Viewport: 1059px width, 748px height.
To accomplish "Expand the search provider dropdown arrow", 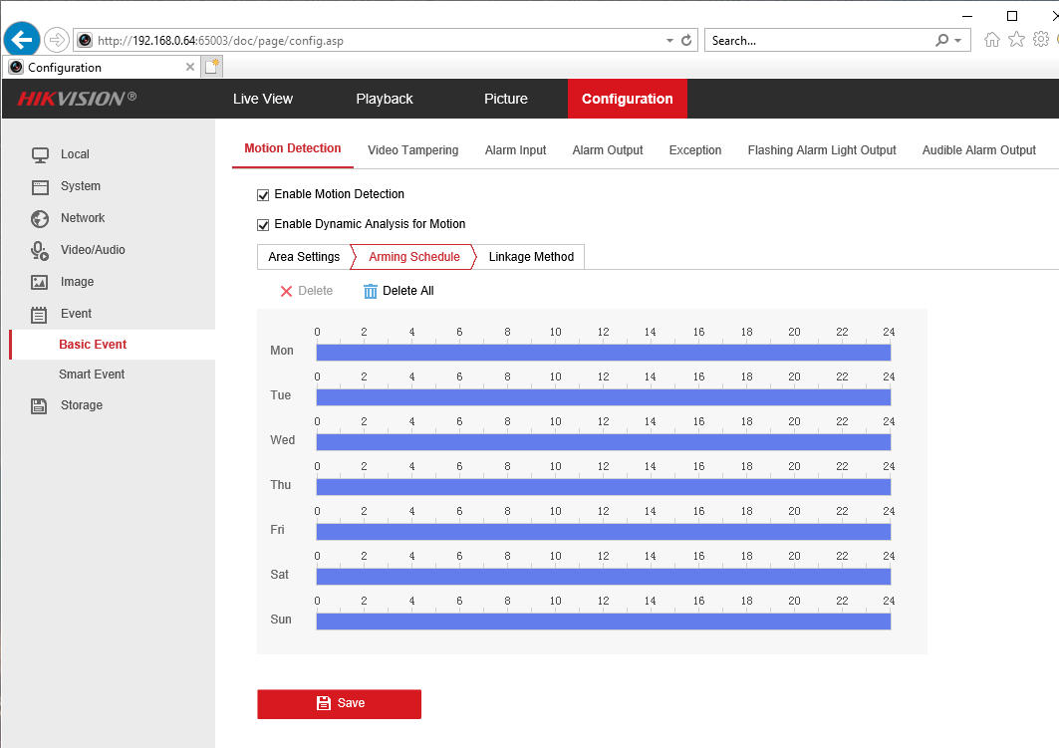I will tap(958, 41).
